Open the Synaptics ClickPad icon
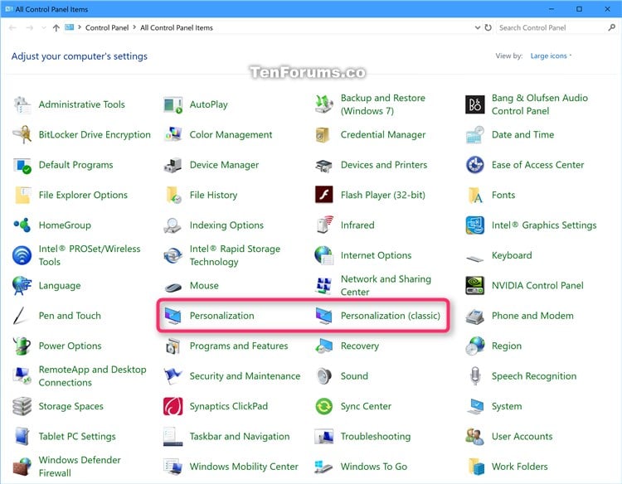This screenshot has width=622, height=484. pos(173,406)
